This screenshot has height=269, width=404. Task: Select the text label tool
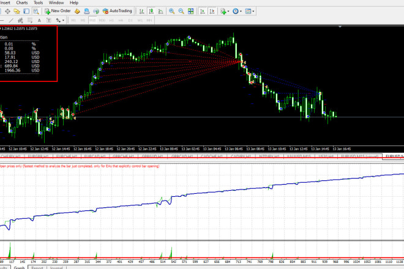pyautogui.click(x=49, y=20)
